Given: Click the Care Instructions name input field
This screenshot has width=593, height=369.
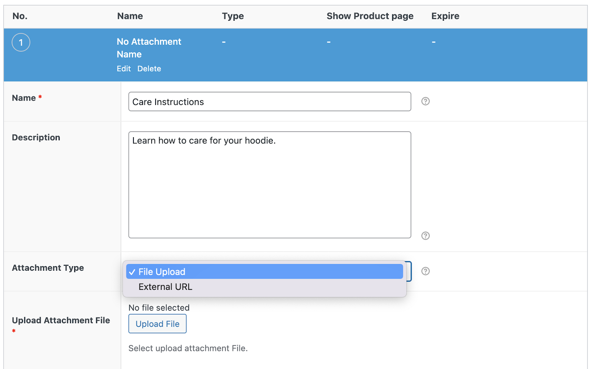Looking at the screenshot, I should tap(269, 101).
